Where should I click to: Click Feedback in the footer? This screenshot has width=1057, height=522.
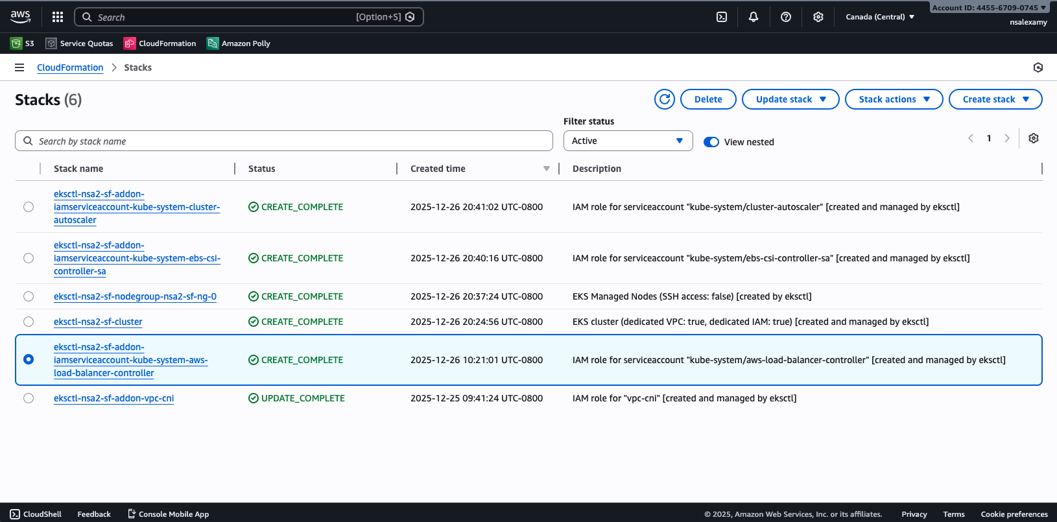pos(94,514)
